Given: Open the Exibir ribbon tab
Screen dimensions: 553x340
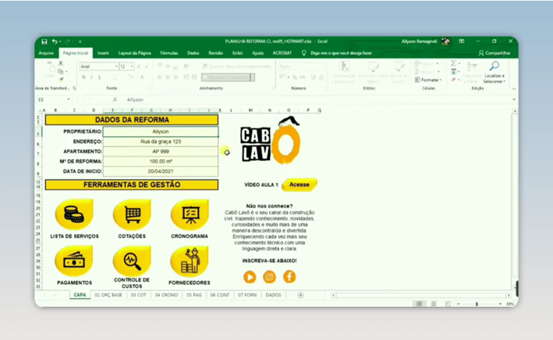Looking at the screenshot, I should (237, 53).
